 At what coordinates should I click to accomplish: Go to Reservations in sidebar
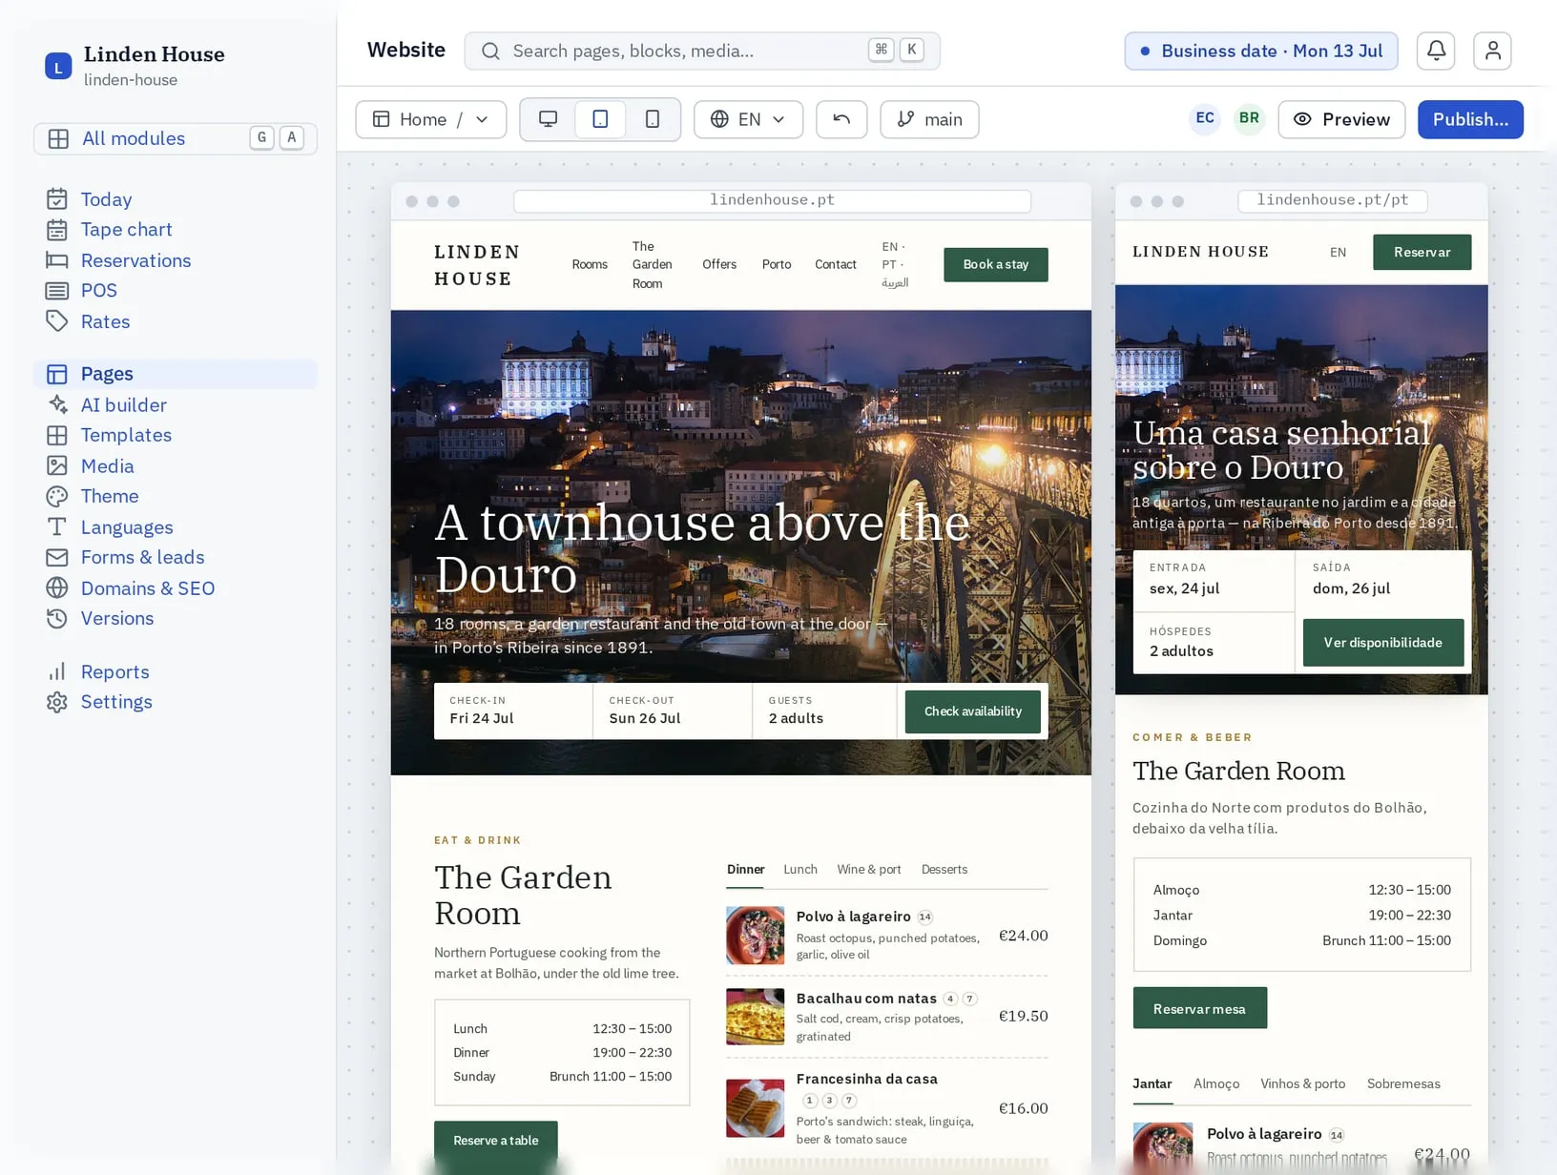click(176, 260)
